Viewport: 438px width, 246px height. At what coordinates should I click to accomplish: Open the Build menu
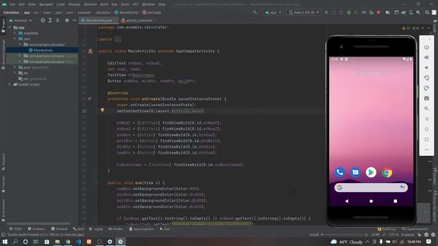click(104, 4)
